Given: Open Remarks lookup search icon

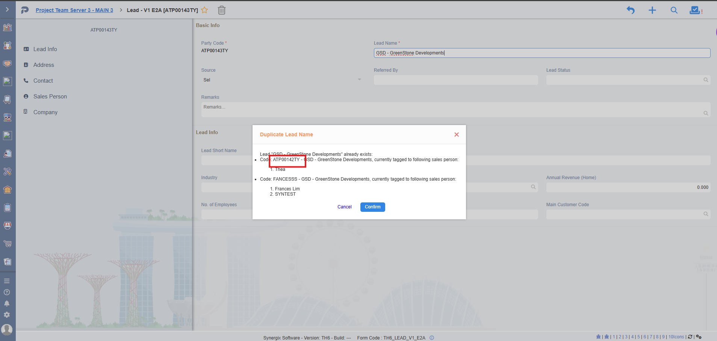Looking at the screenshot, I should click(x=706, y=113).
